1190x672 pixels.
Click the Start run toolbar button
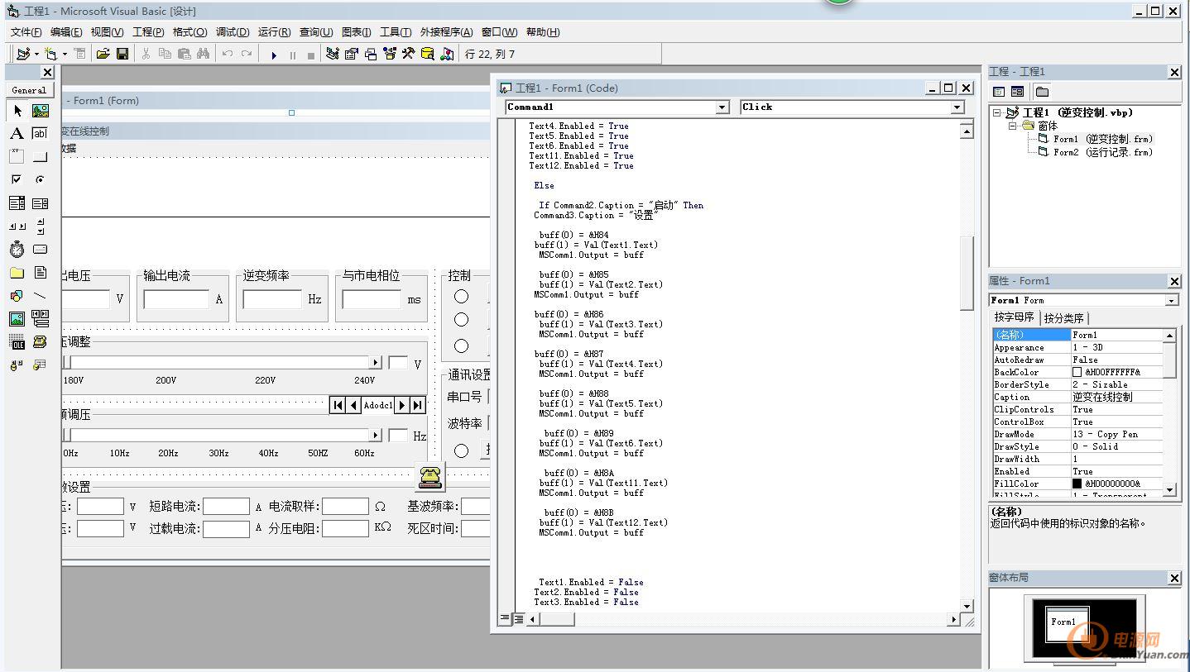coord(274,55)
